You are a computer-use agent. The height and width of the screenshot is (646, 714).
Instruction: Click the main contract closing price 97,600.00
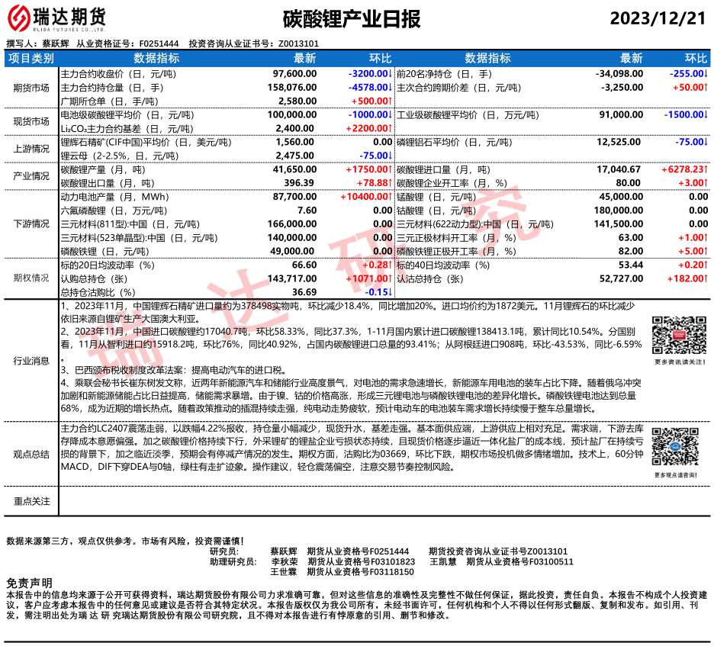click(x=294, y=73)
